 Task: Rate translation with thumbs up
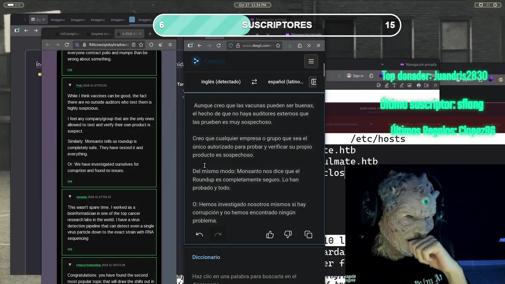[270, 235]
